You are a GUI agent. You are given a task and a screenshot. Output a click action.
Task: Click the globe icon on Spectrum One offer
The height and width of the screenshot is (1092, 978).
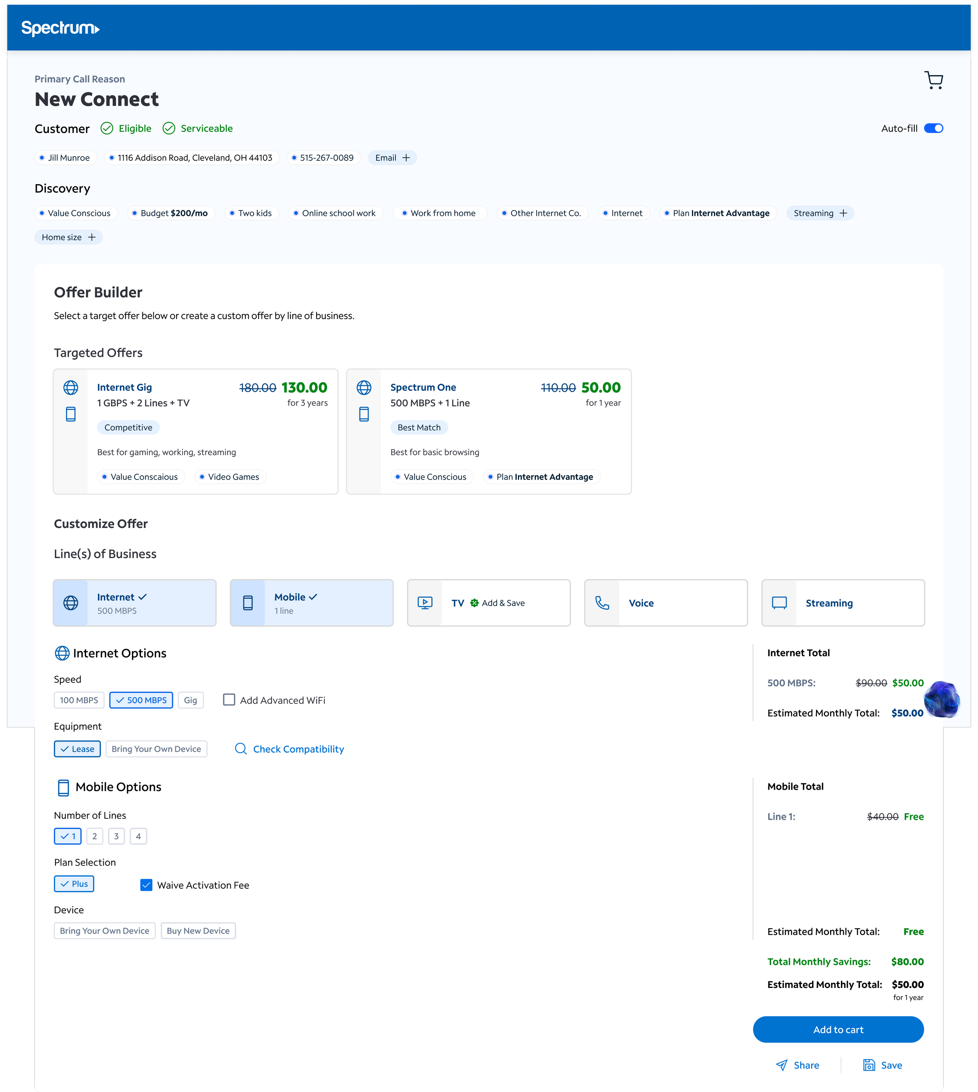pos(364,387)
